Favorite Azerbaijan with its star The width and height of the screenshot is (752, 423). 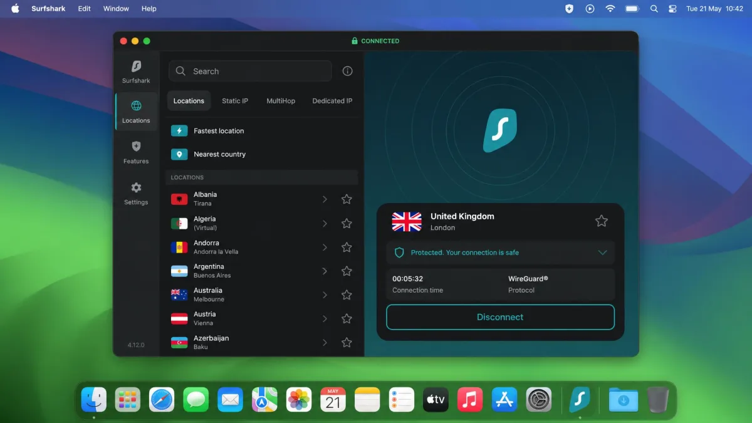click(x=347, y=343)
